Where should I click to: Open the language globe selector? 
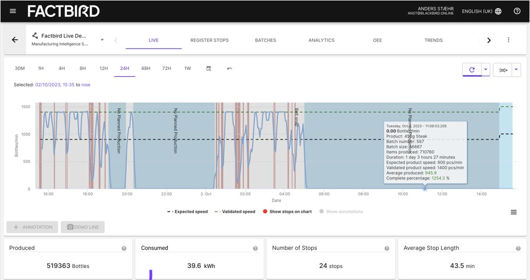point(498,11)
